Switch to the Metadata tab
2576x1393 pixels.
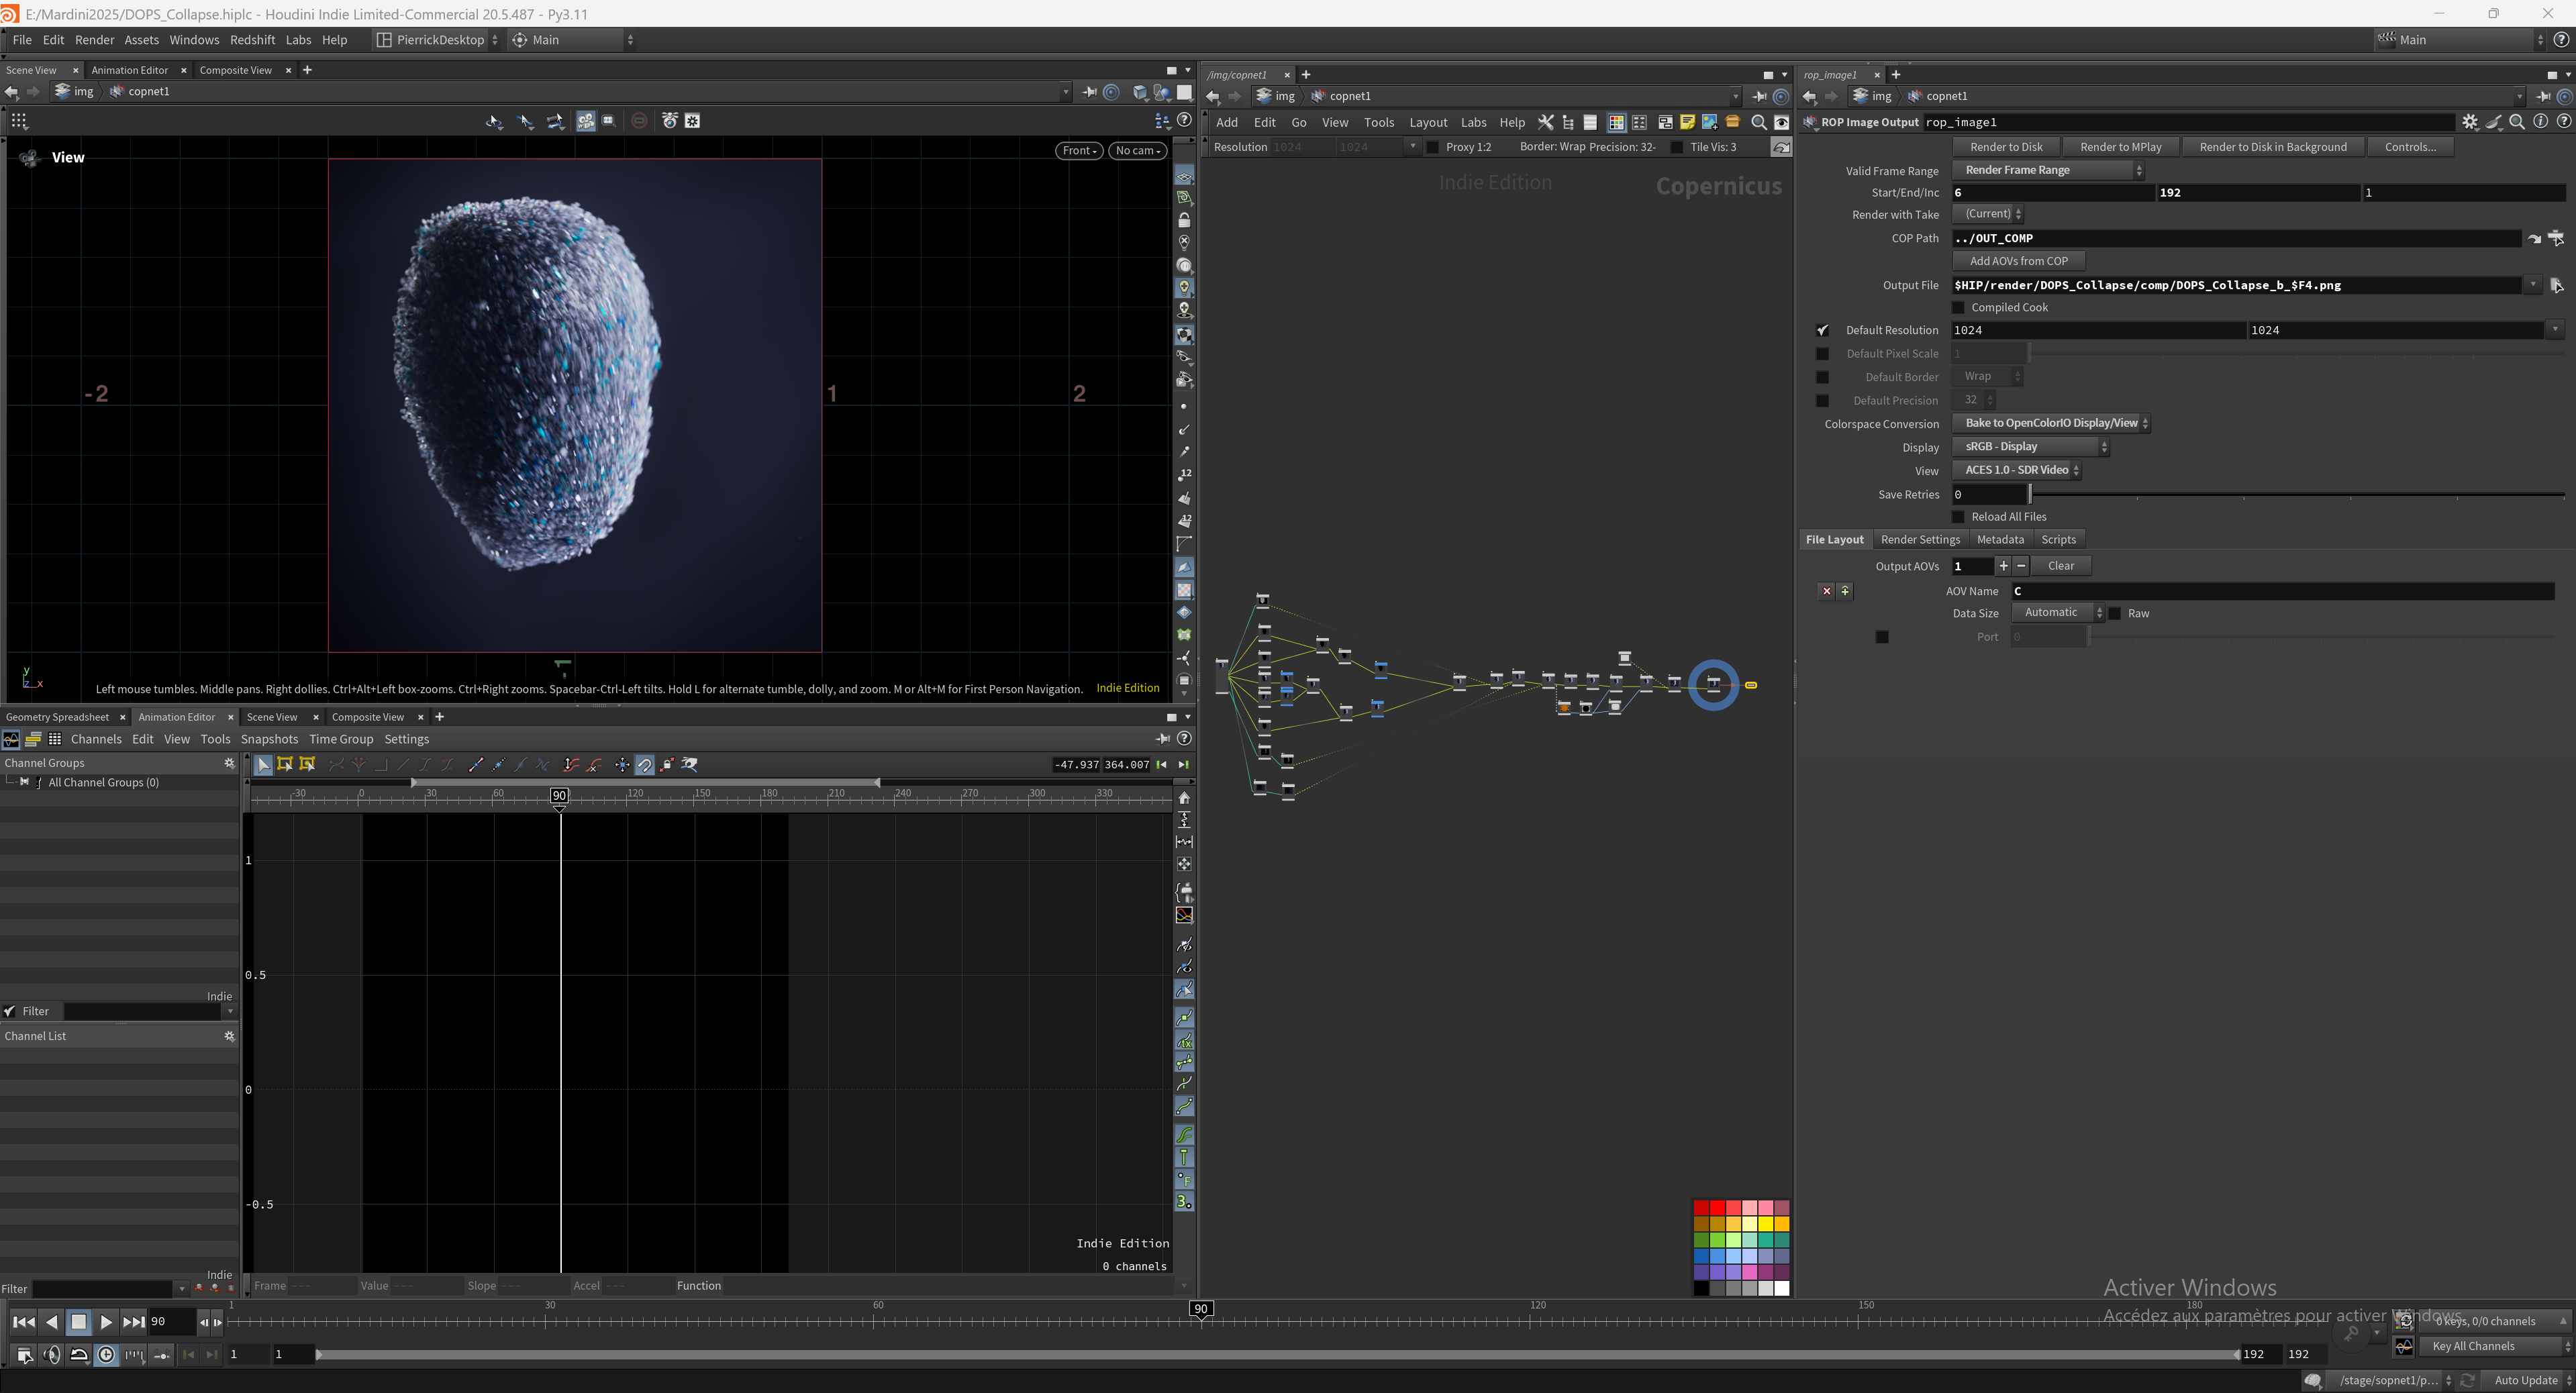point(2000,540)
